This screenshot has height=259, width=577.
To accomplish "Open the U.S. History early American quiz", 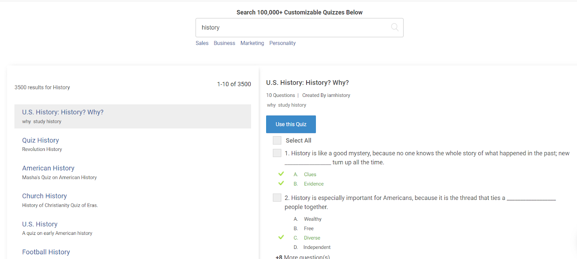I will click(x=40, y=224).
